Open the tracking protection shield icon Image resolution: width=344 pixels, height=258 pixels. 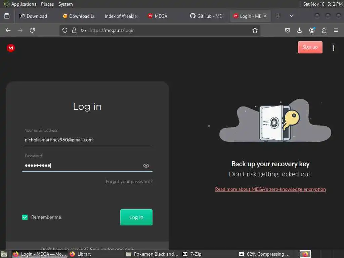pyautogui.click(x=65, y=30)
